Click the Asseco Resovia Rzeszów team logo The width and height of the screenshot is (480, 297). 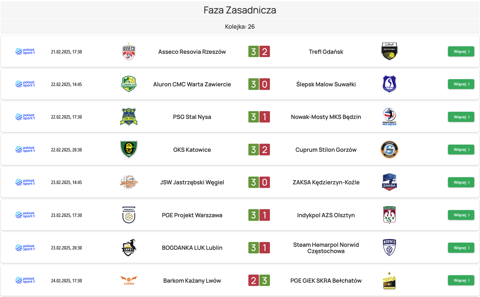point(129,52)
